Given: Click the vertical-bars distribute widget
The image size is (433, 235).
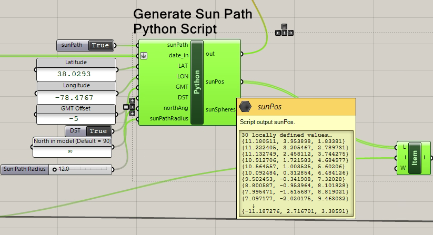Looking at the screenshot, I should 126,107.
